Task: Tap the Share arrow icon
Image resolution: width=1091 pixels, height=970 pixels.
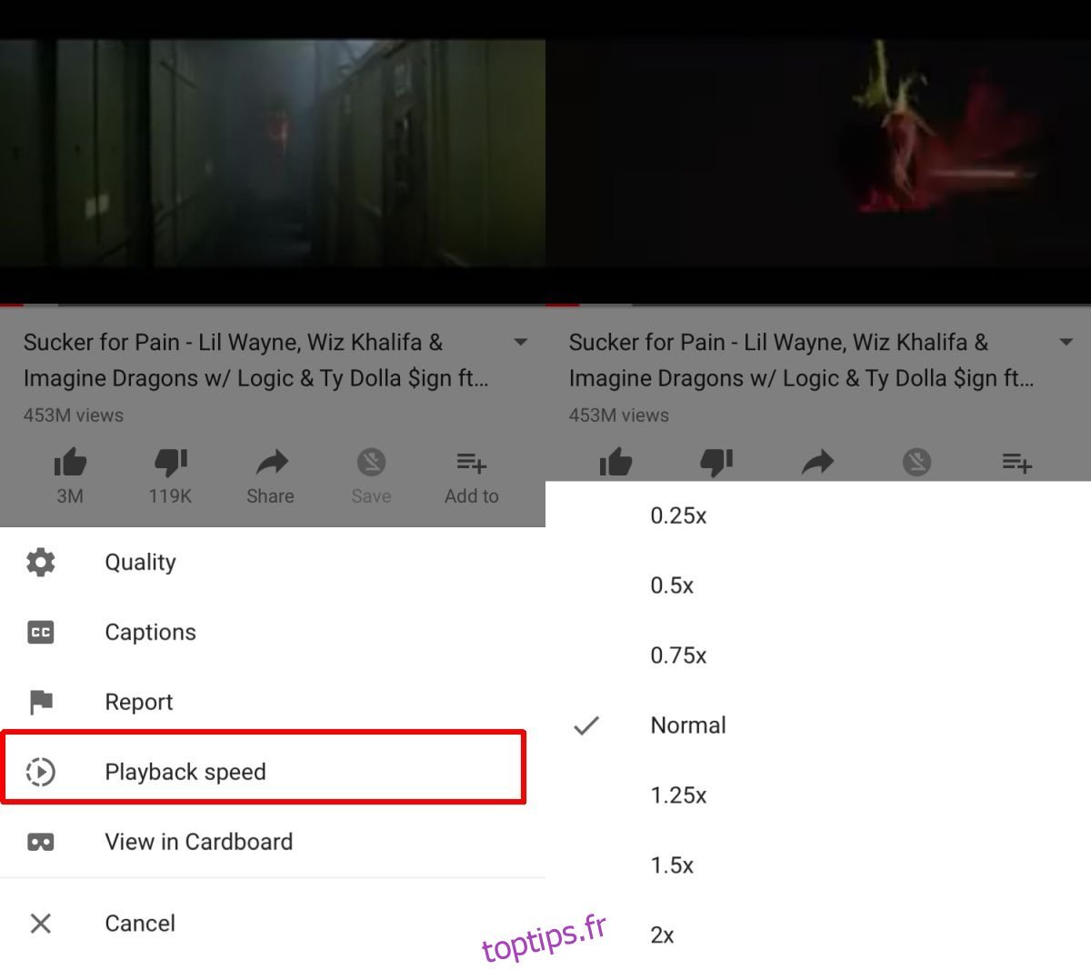Action: tap(271, 464)
